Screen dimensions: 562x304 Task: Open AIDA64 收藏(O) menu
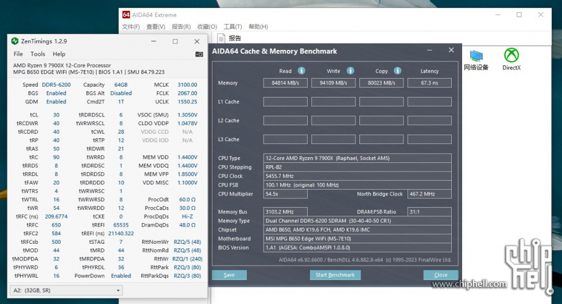pos(207,27)
